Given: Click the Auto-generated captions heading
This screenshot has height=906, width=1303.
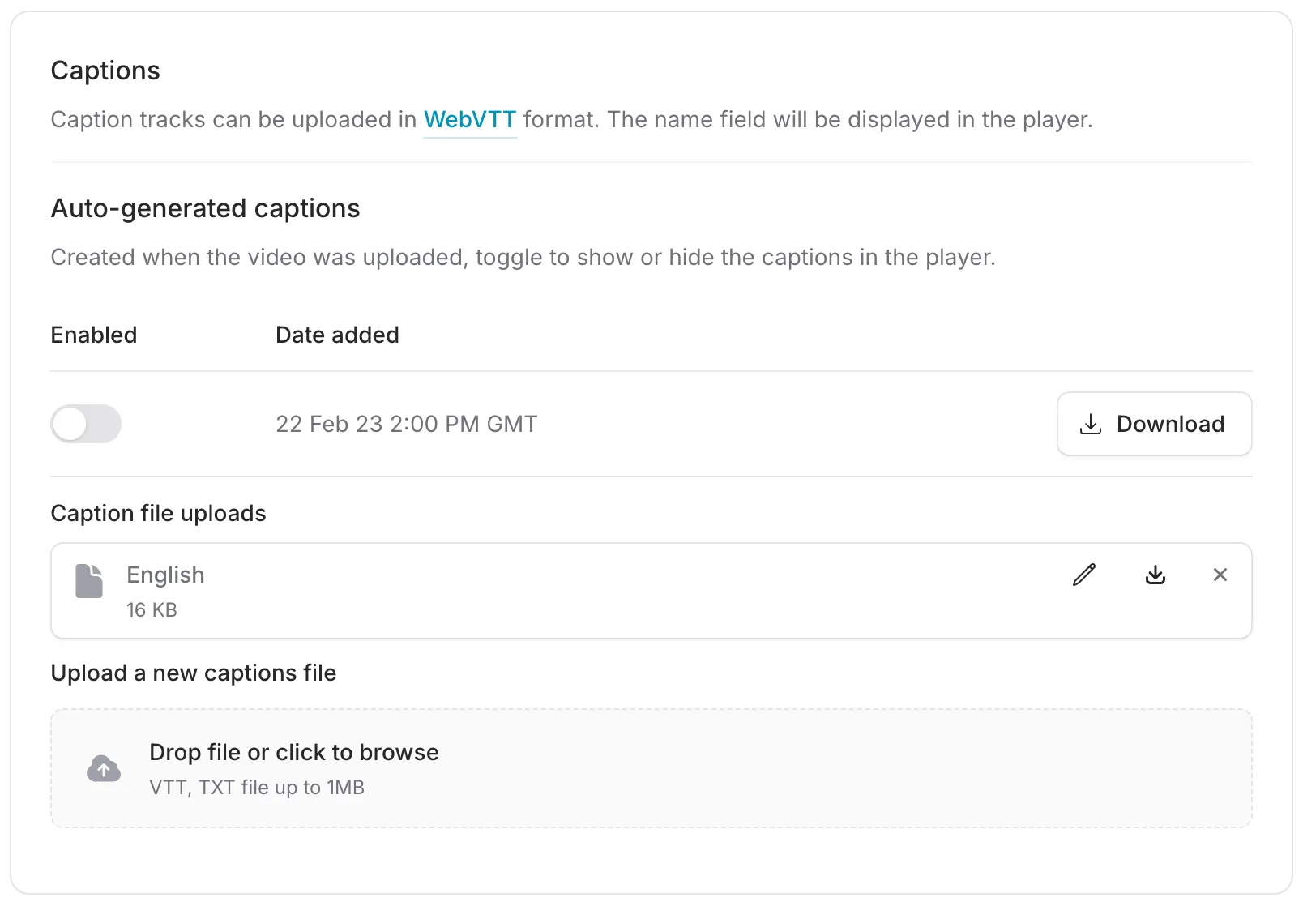Looking at the screenshot, I should (205, 208).
